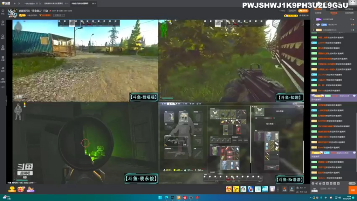Click the fourth square chat toolbar icon

(324, 184)
